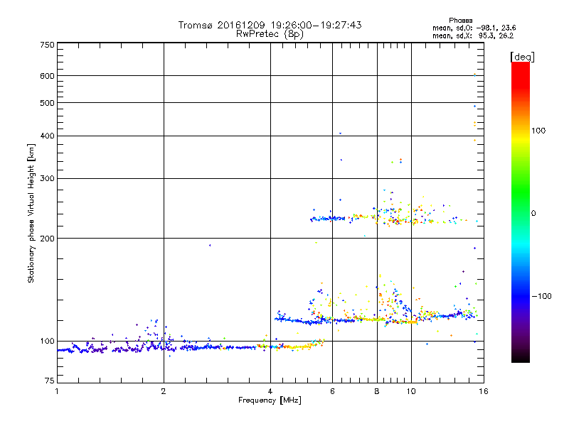Click the y-axis tick label '750'
This screenshot has width=569, height=426.
tap(47, 45)
